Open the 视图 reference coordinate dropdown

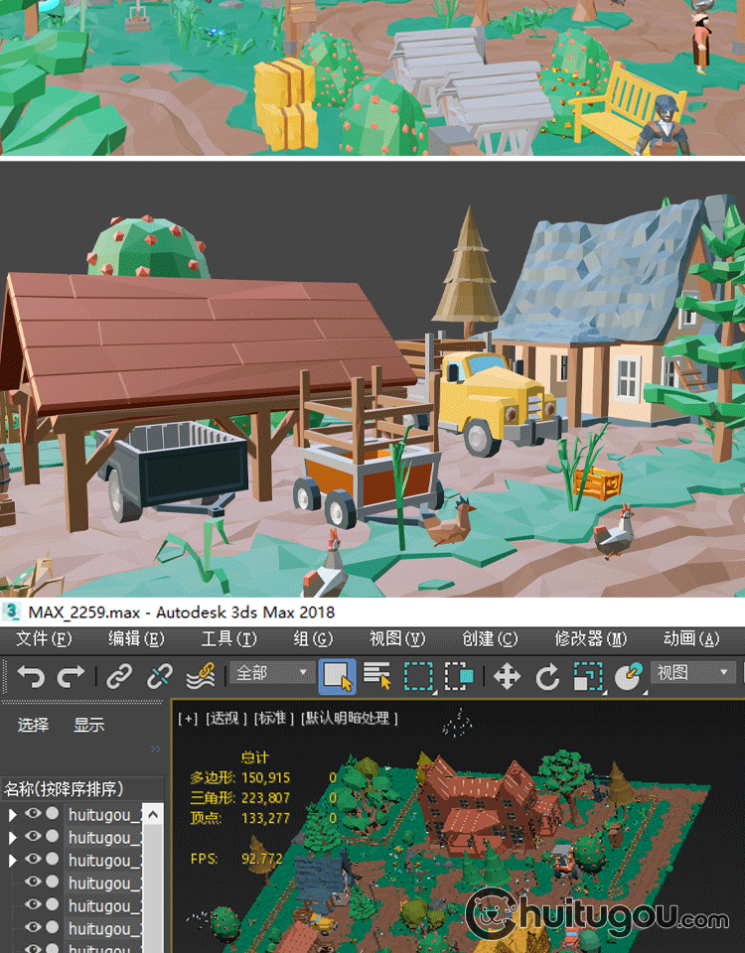point(693,673)
